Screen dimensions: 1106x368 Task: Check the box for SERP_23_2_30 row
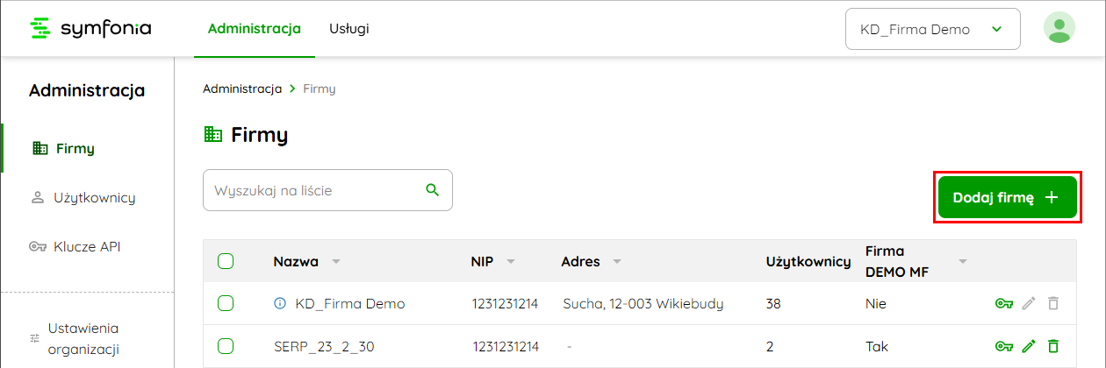point(226,346)
